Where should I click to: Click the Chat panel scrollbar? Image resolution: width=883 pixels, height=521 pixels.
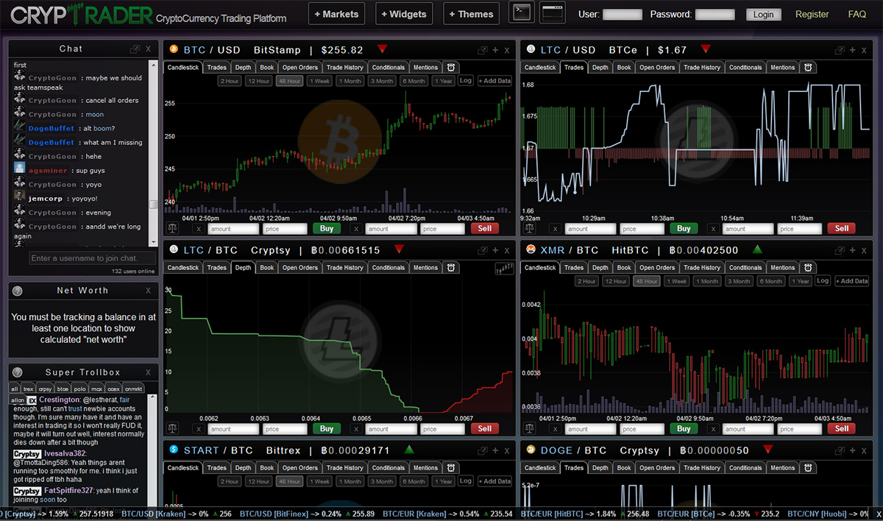153,153
